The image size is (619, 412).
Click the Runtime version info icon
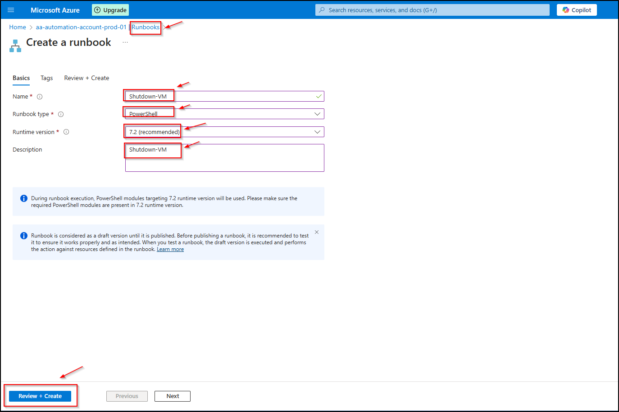coord(66,132)
